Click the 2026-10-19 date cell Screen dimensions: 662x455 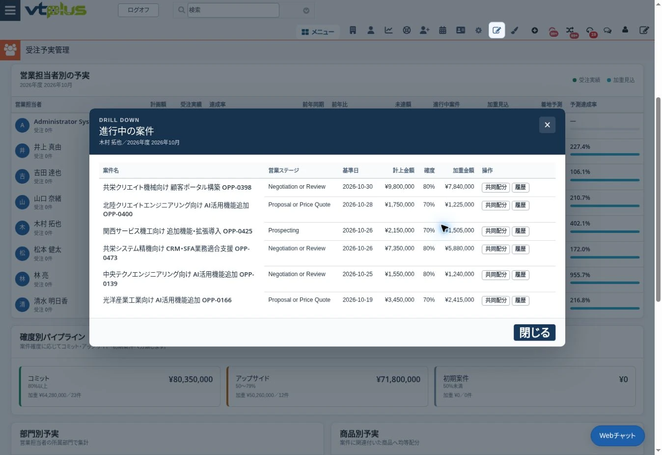[x=358, y=300]
